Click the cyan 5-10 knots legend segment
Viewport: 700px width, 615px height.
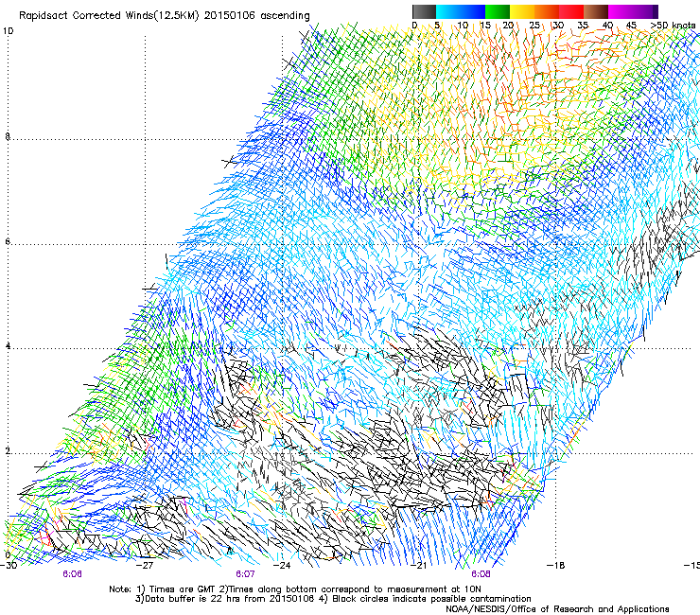[448, 11]
